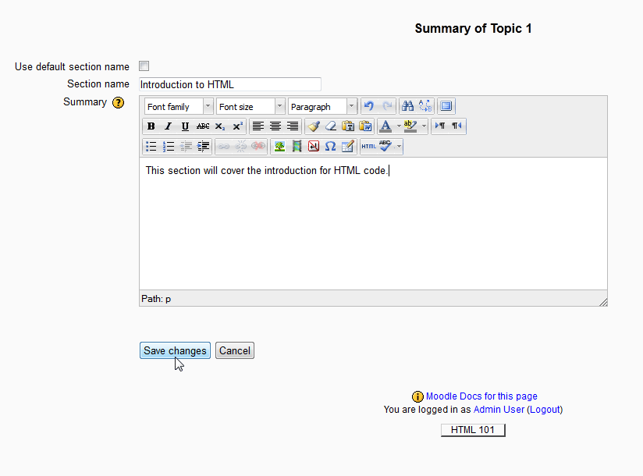Open the Summary help question mark icon

119,102
